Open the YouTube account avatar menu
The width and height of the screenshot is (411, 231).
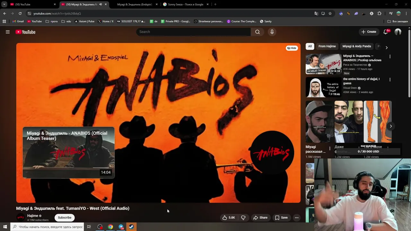click(398, 32)
